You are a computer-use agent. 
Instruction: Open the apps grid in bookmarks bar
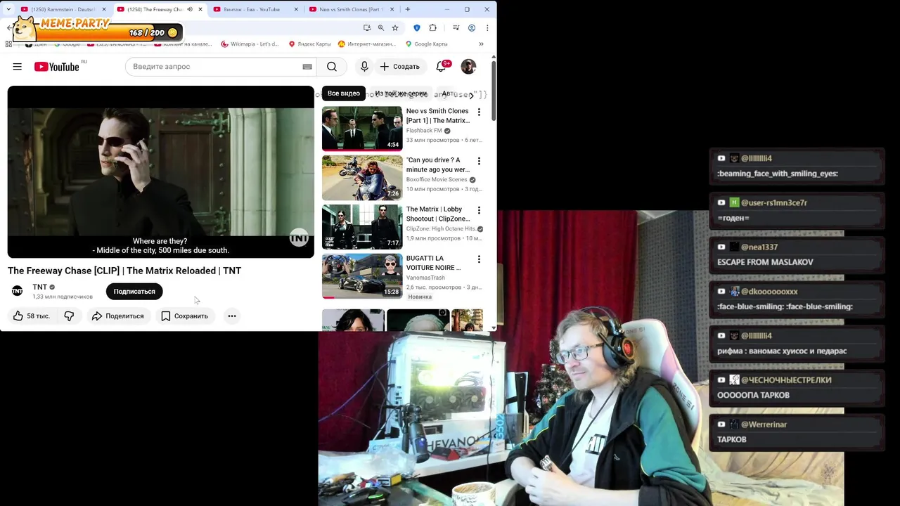8,44
